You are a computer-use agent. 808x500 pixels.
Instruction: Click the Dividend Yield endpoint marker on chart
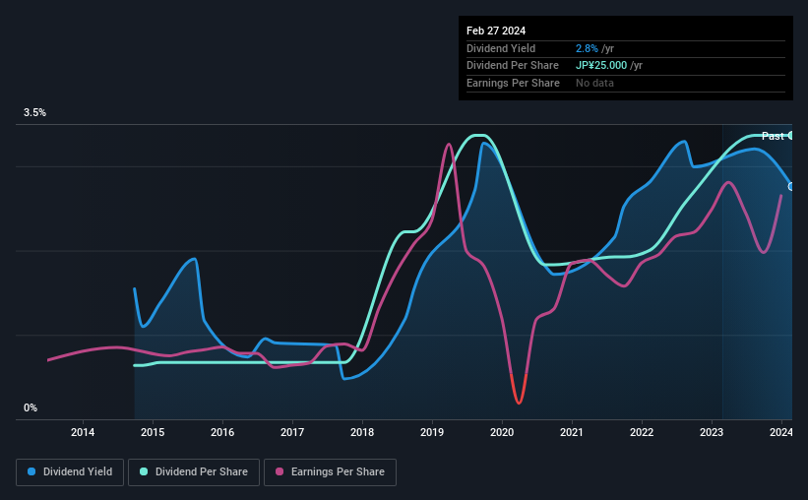(791, 187)
